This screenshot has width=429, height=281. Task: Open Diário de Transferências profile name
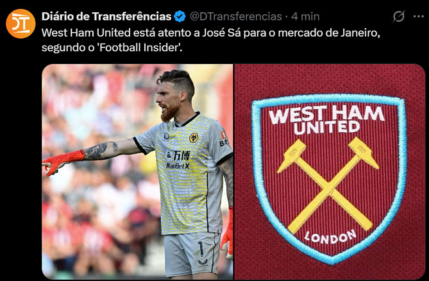pos(106,17)
